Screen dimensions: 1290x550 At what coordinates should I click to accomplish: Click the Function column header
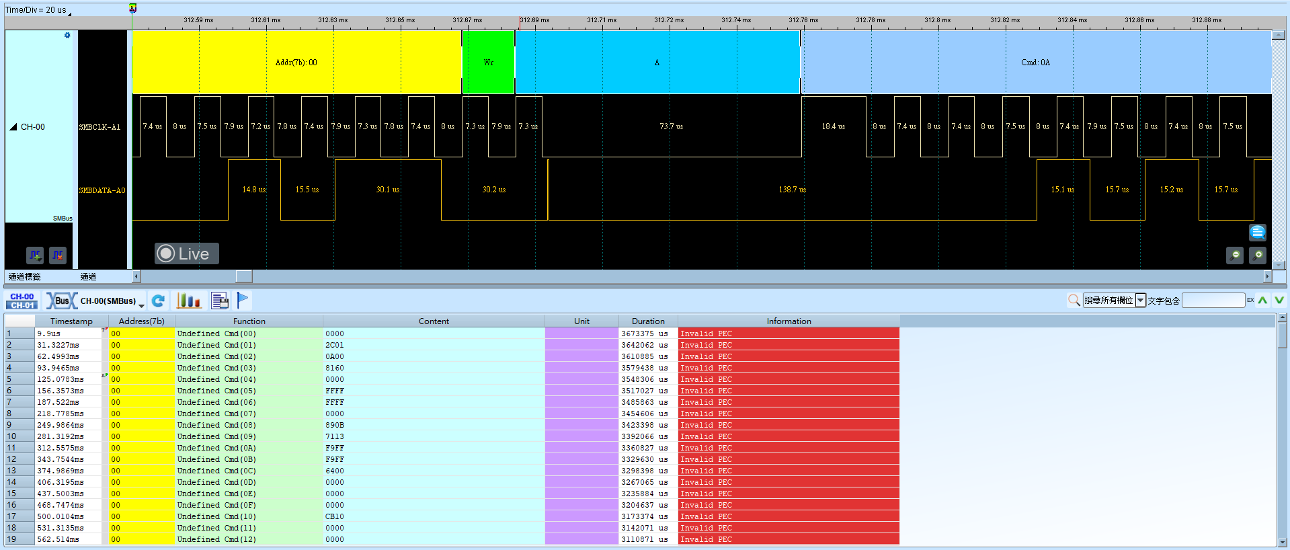tap(249, 321)
